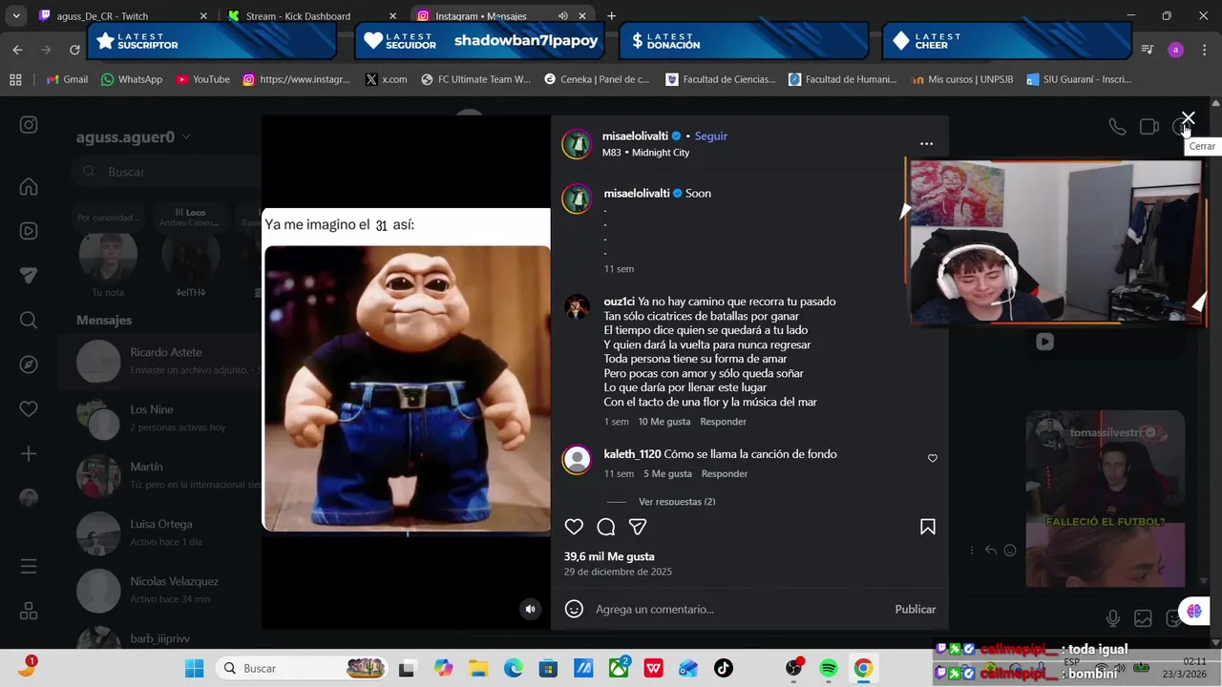Like kaleth_1120's comment
The height and width of the screenshot is (687, 1222).
coord(933,458)
